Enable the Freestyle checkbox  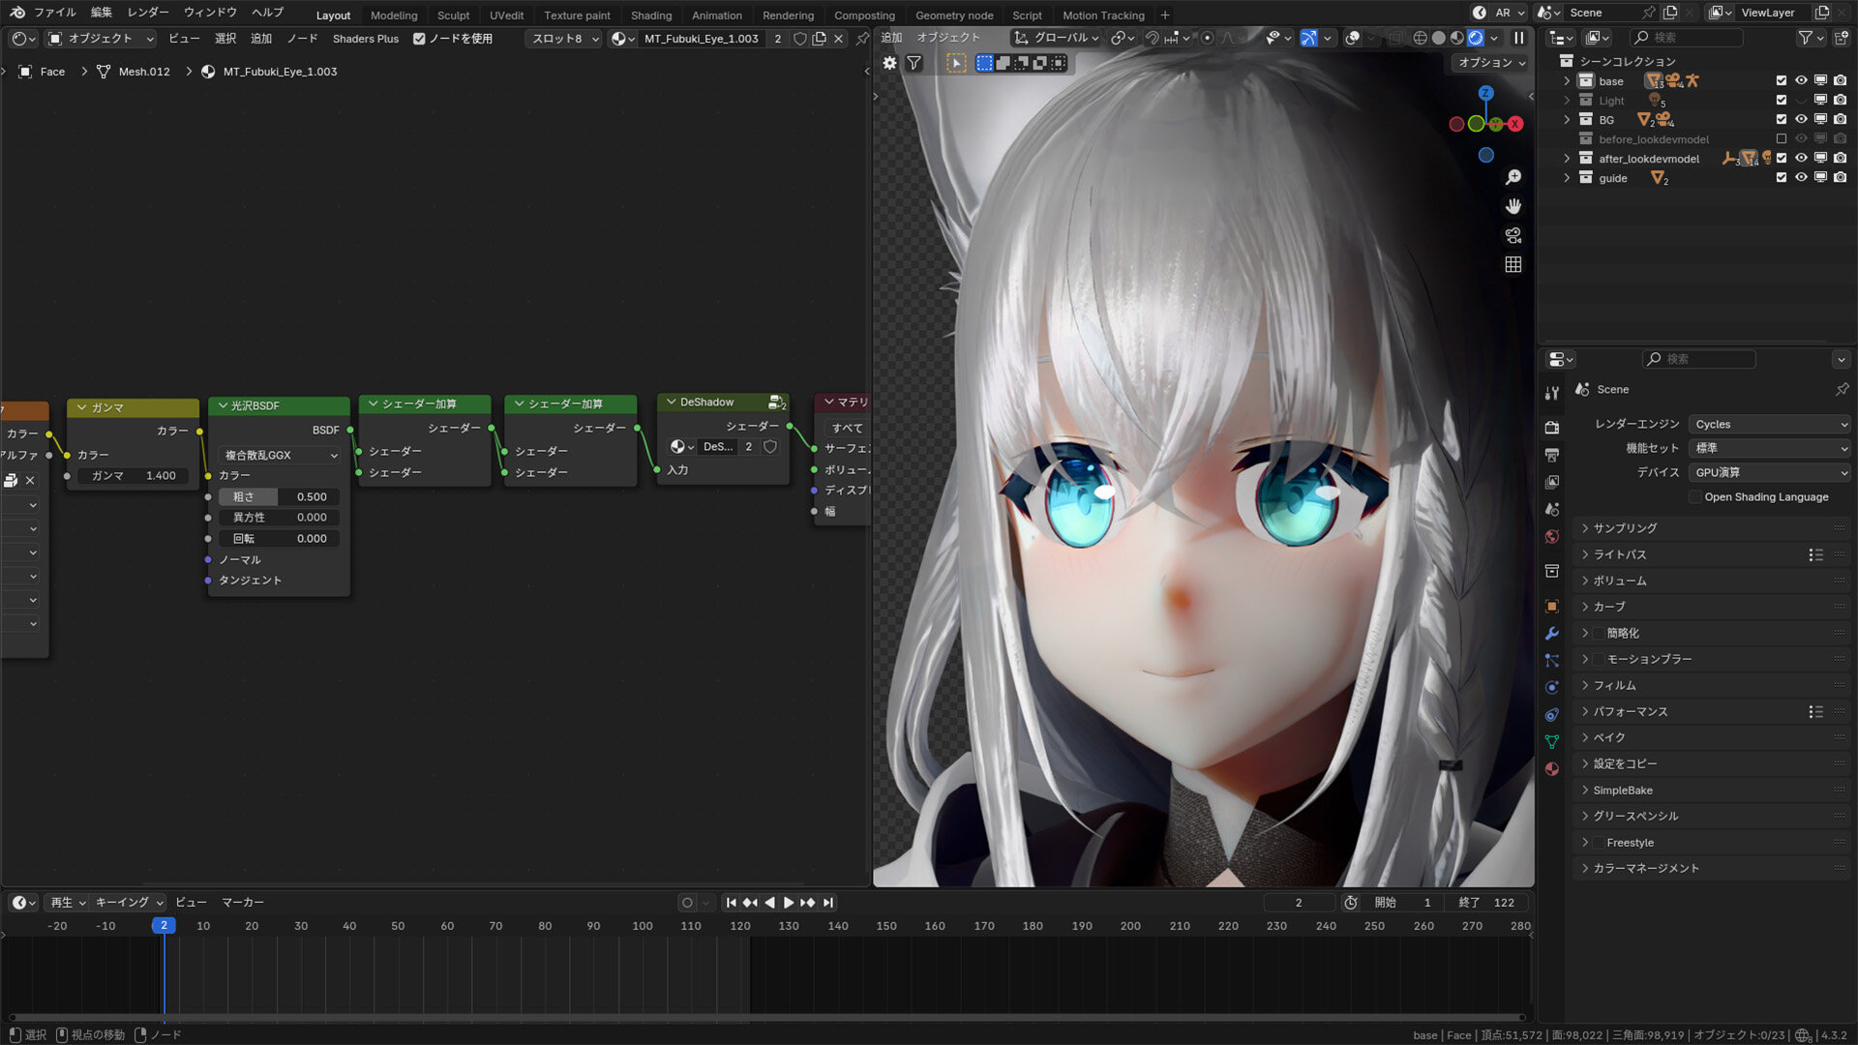pyautogui.click(x=1598, y=843)
